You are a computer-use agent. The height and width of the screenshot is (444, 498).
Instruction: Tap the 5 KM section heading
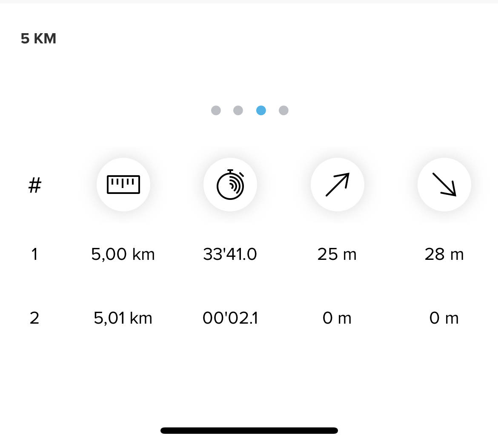click(x=38, y=39)
